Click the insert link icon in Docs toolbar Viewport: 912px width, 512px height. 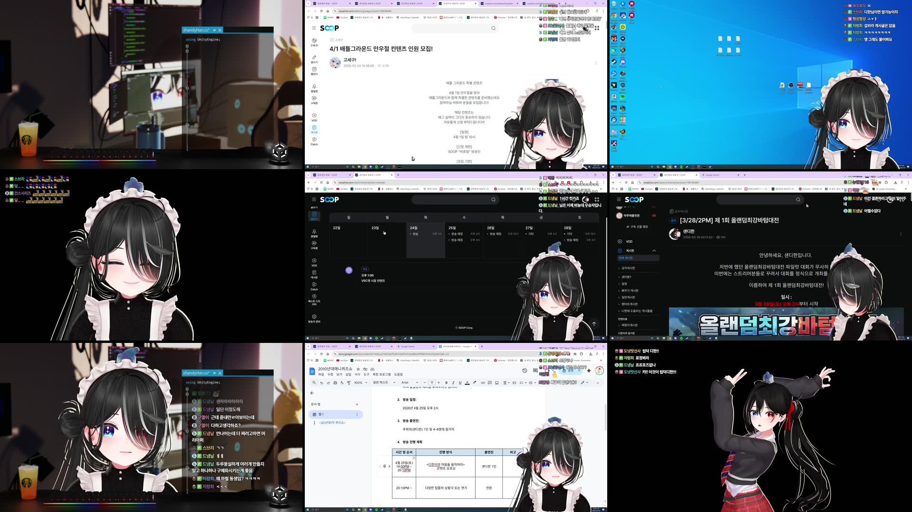click(483, 382)
